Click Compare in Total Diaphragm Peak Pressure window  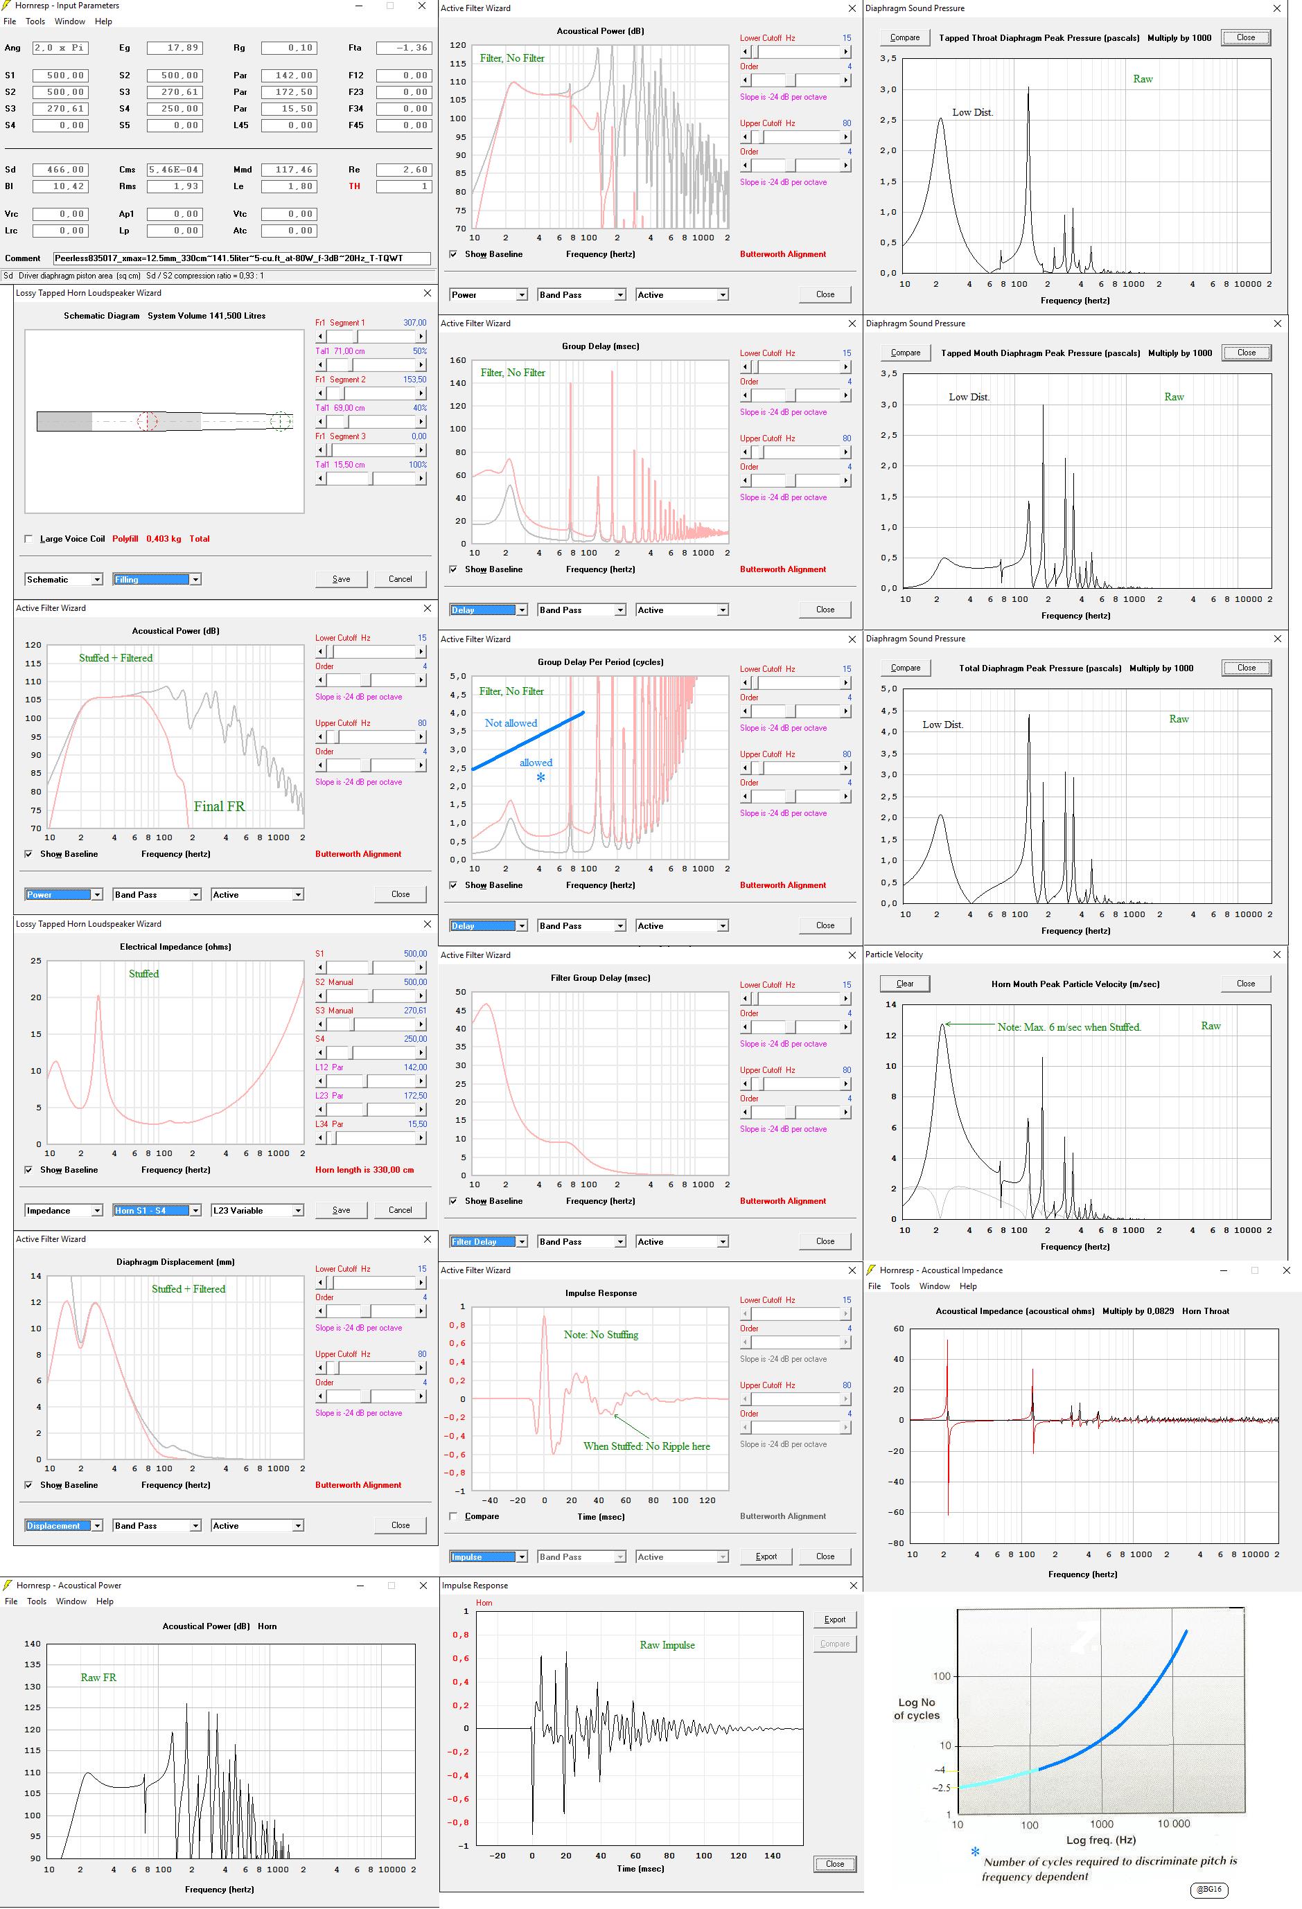(905, 668)
